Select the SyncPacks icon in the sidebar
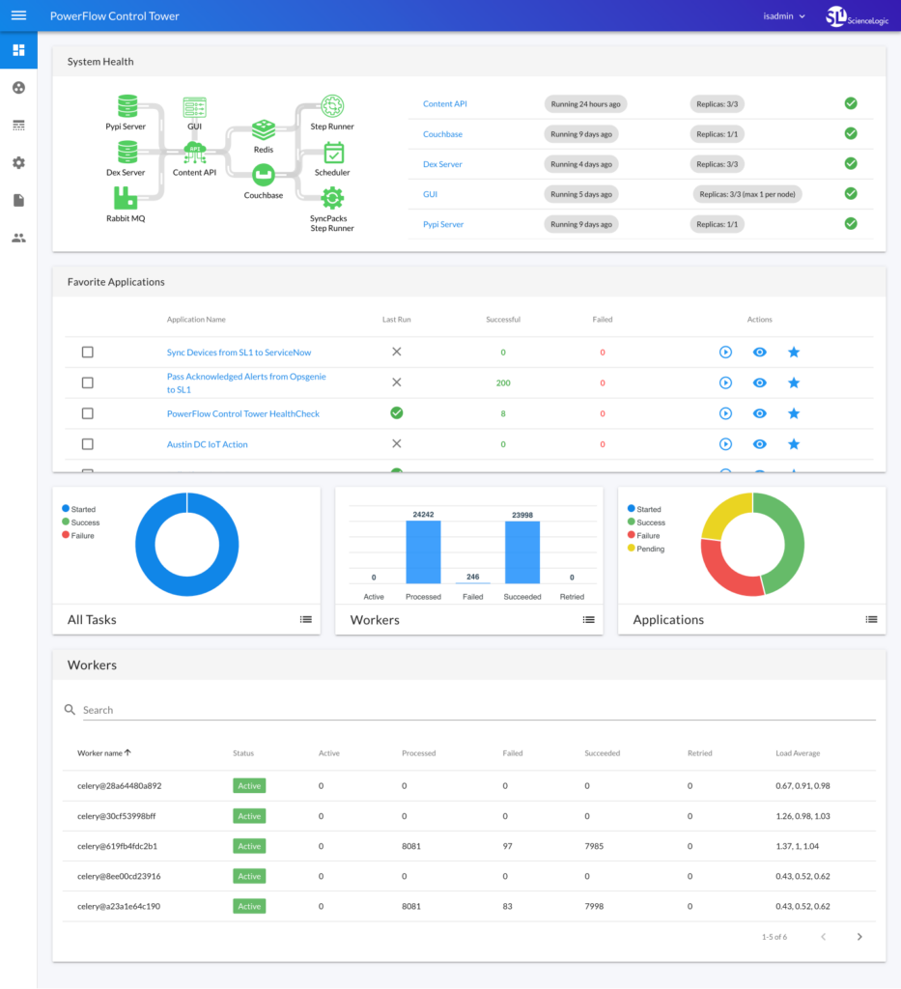 tap(17, 87)
